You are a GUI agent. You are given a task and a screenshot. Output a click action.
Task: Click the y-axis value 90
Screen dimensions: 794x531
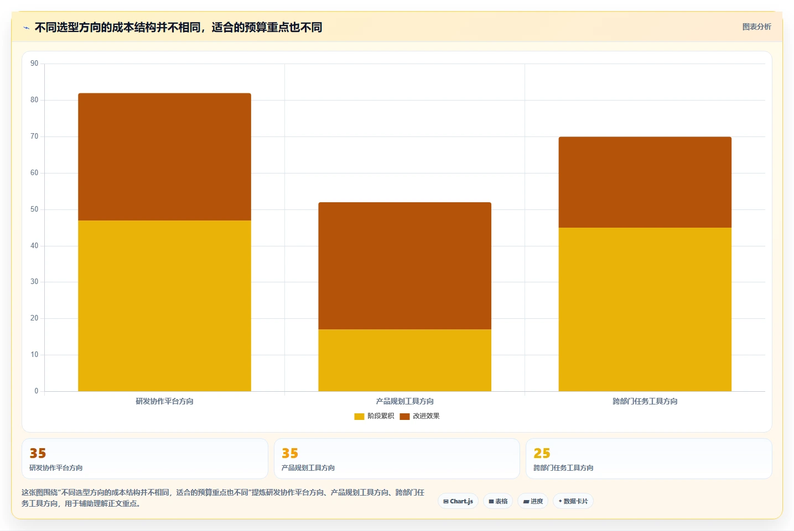(34, 64)
